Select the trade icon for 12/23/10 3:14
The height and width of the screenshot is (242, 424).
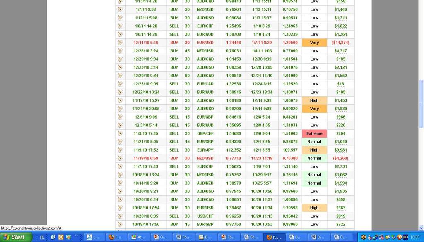(x=120, y=67)
